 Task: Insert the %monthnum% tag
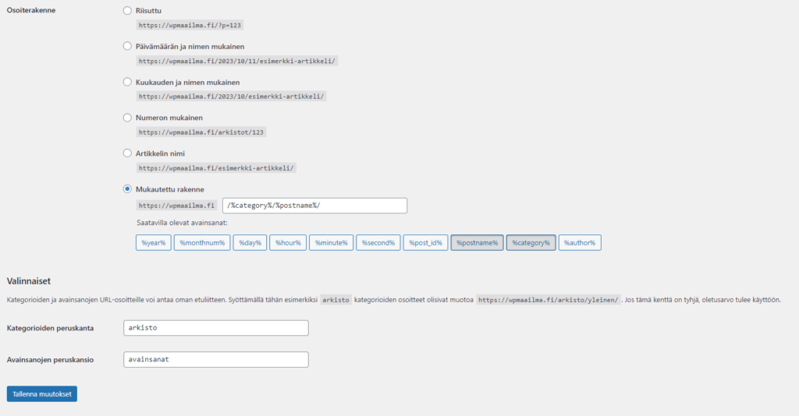coord(202,242)
